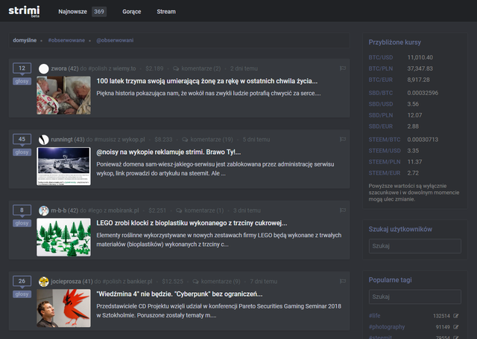Viewport: 477px width, 339px height.
Task: Click głosy under the 8 vote count
Action: pyautogui.click(x=22, y=223)
